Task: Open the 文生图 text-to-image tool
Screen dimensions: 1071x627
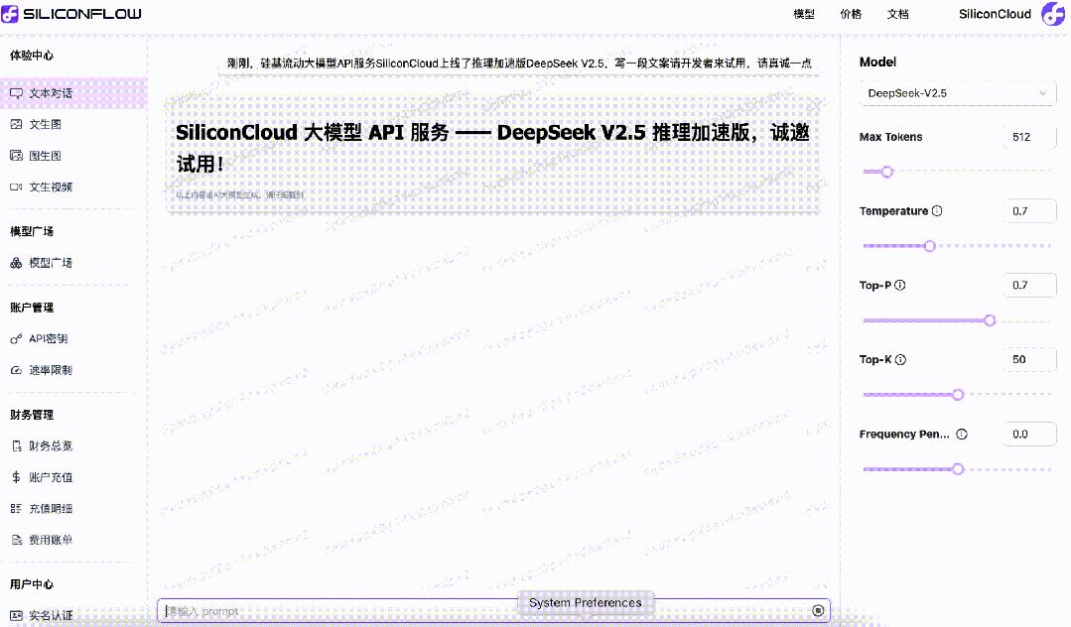Action: coord(46,124)
